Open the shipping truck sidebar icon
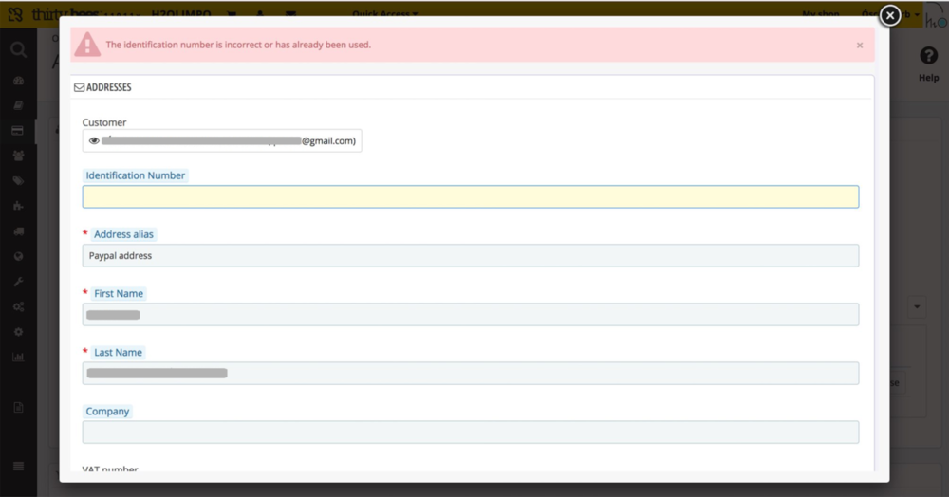The width and height of the screenshot is (949, 497). 18,231
